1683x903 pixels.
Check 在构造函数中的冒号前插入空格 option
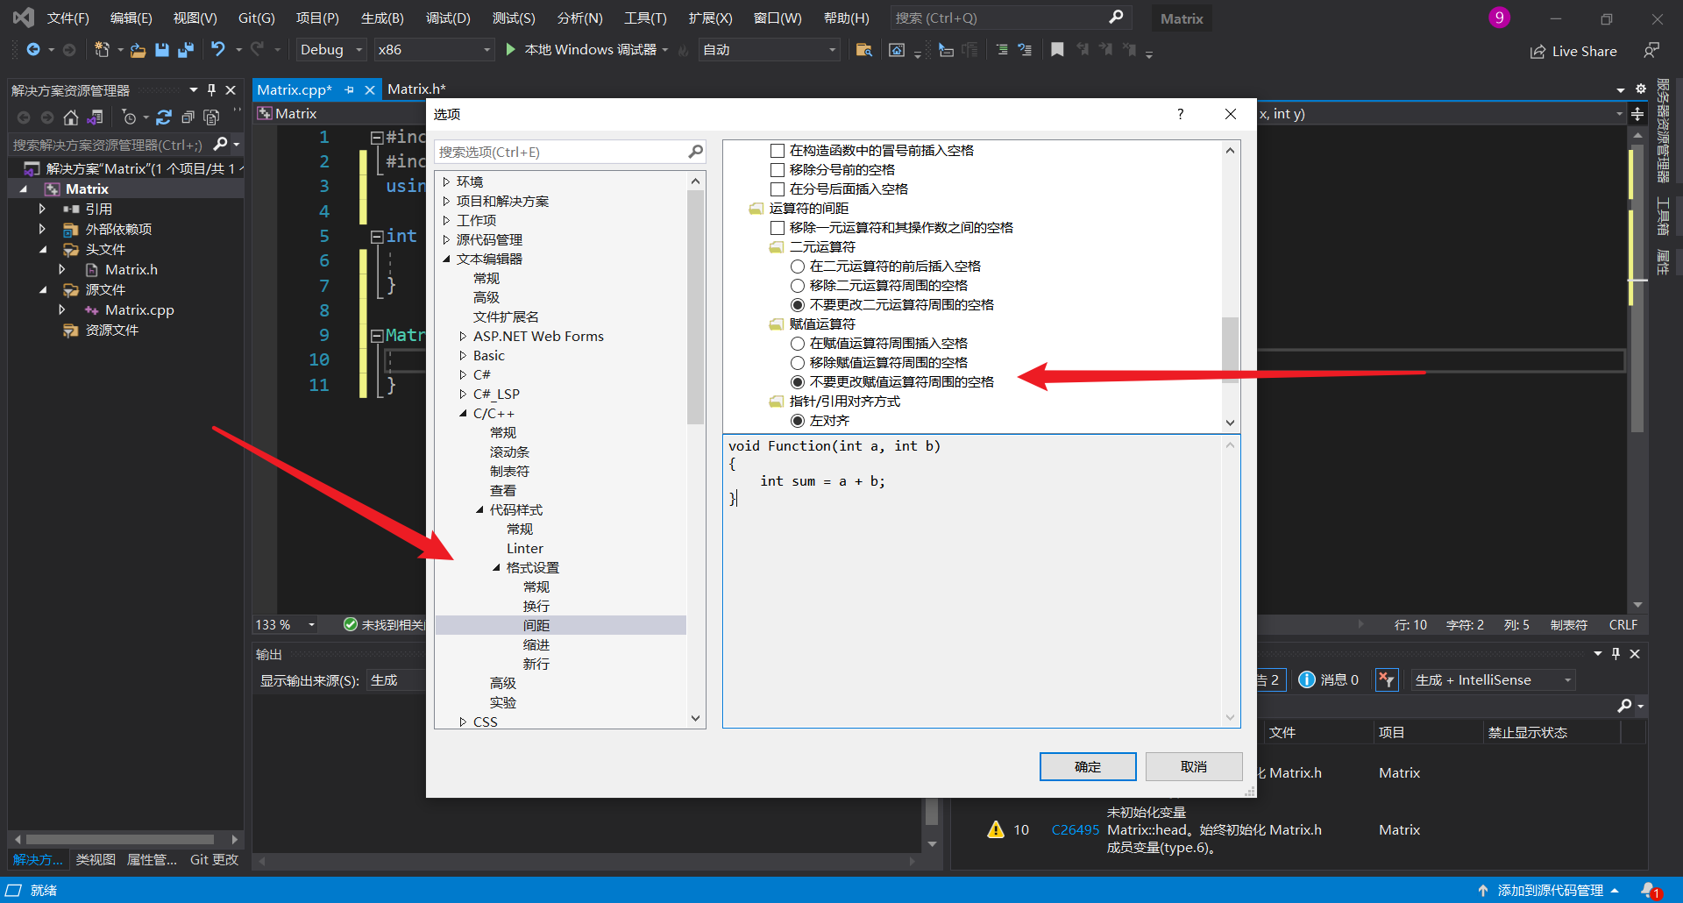(x=778, y=151)
